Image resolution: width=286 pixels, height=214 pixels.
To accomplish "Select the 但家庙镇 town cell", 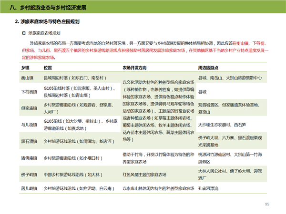I will point(29,108).
